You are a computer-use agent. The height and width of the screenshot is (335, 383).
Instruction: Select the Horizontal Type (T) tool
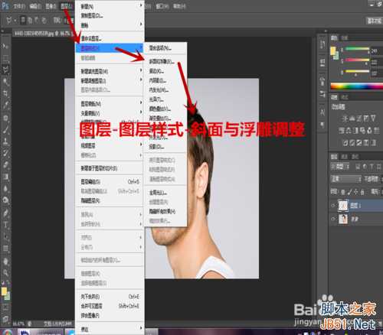(x=5, y=225)
